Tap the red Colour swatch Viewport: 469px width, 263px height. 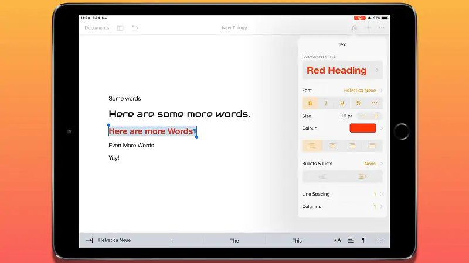[362, 128]
